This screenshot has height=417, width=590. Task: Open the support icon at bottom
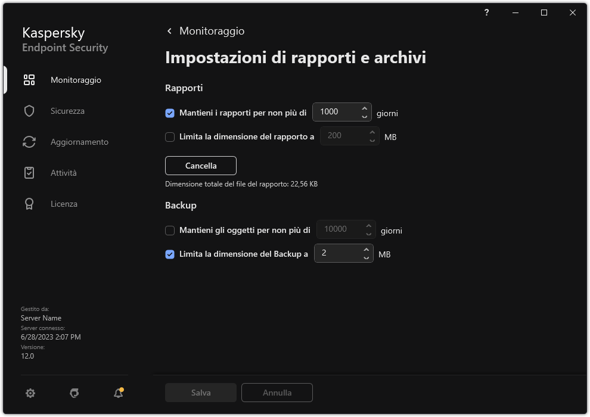pos(74,393)
